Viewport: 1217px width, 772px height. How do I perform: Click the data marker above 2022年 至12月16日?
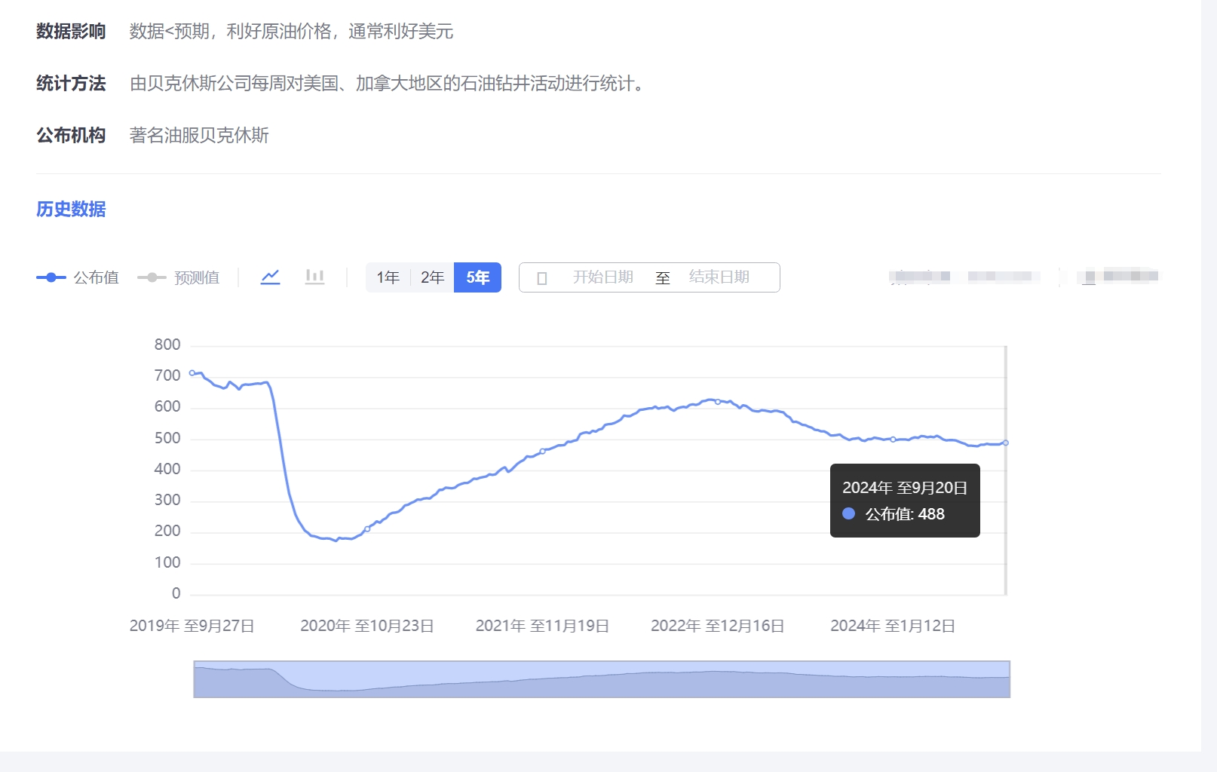pos(718,402)
